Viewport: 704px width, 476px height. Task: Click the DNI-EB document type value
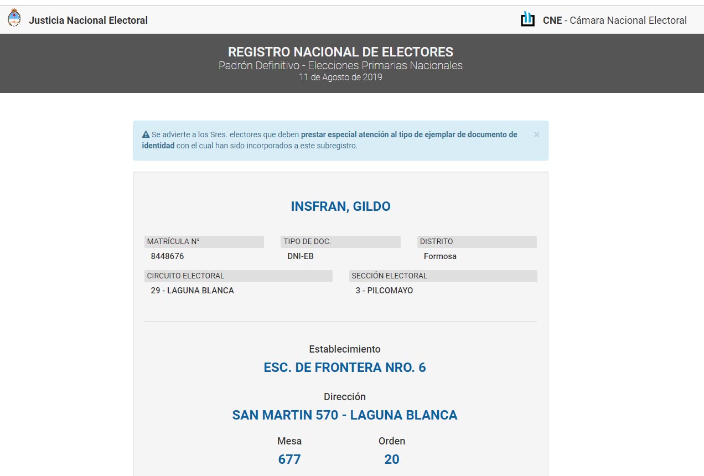[x=301, y=256]
